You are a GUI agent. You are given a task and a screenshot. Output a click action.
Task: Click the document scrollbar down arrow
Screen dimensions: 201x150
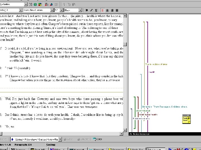click(125, 130)
